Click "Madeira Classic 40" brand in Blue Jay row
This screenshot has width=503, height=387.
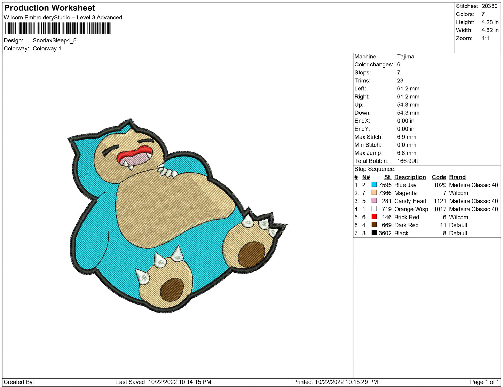coord(474,185)
